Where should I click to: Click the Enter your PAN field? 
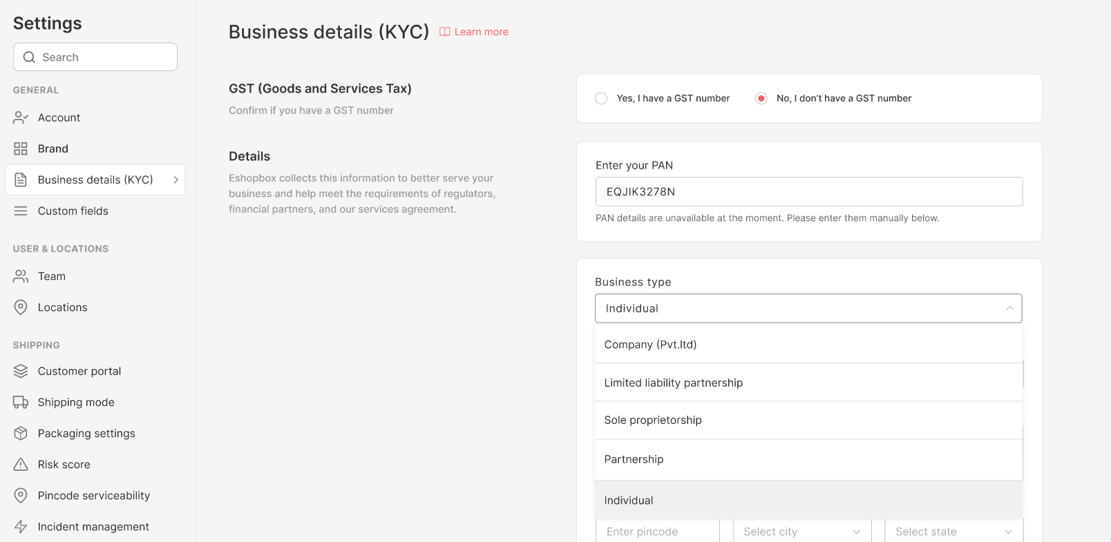tap(808, 191)
